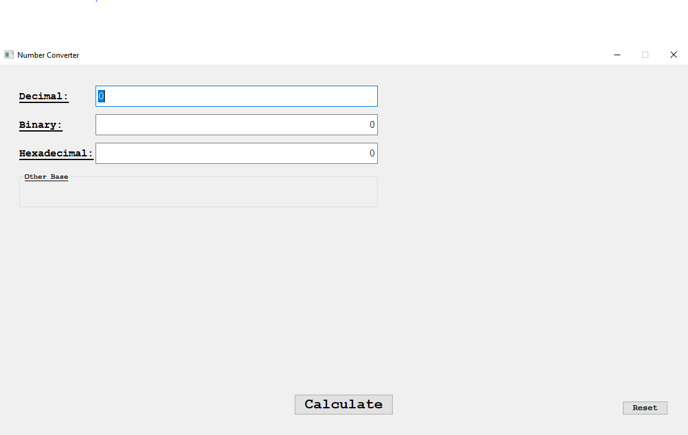Viewport: 688px width, 435px height.
Task: Click the Calculate button
Action: (343, 405)
